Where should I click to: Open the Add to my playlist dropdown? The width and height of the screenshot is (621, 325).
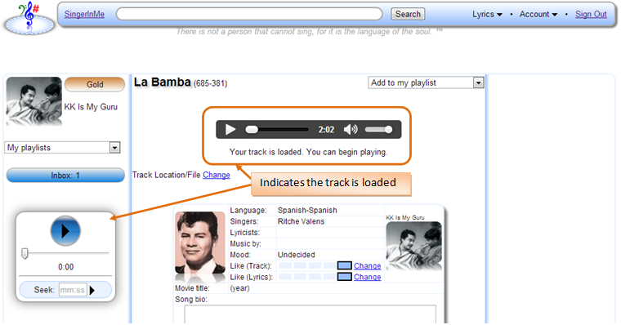pos(427,82)
